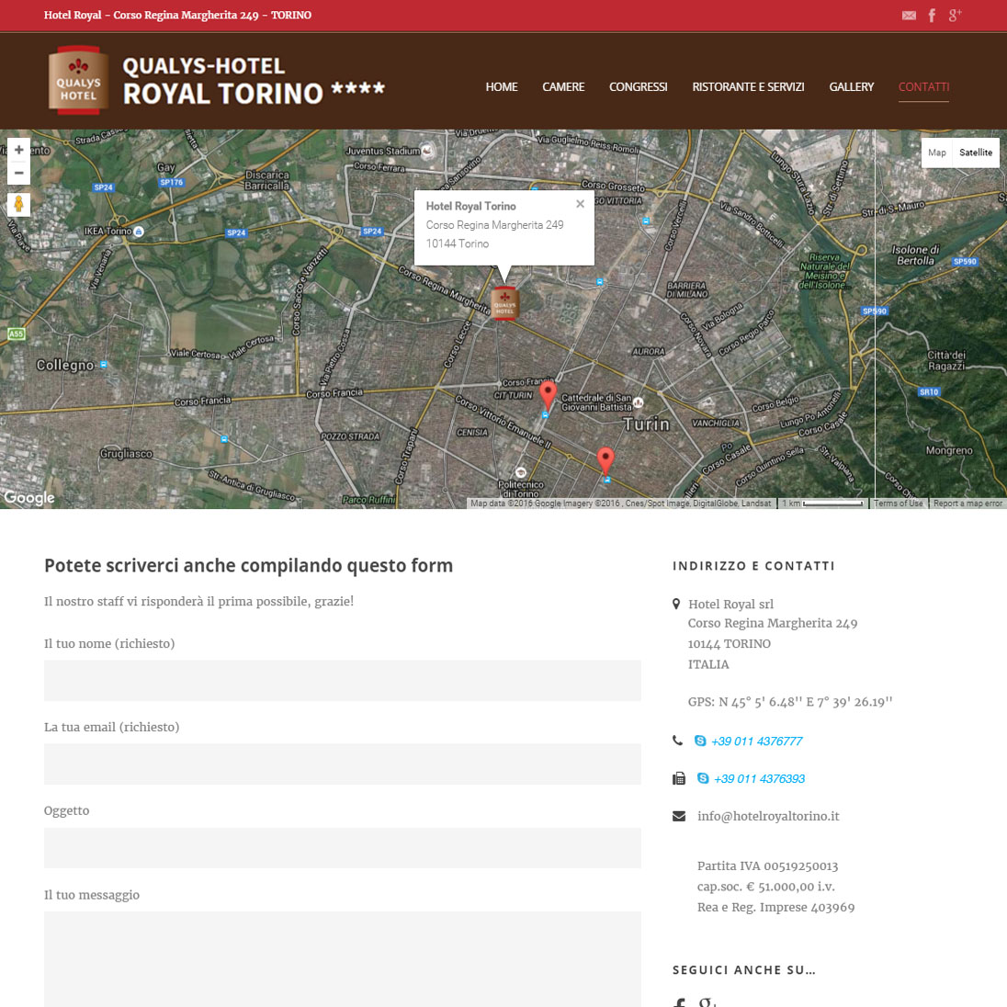
Task: Switch map to Map view
Action: point(937,153)
